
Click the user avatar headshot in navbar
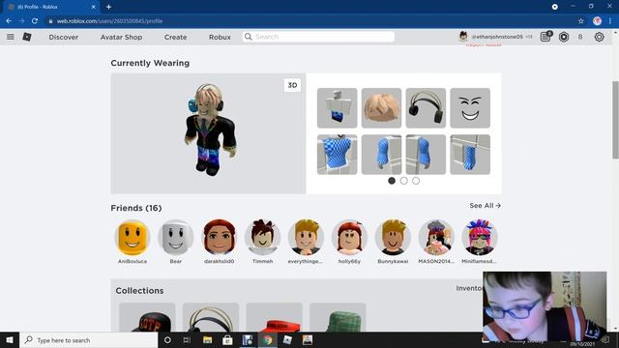coord(463,37)
